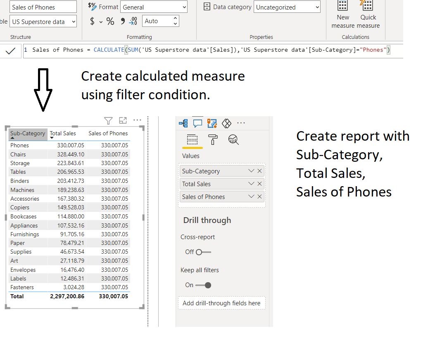
Task: Remove Sales of Phones field from Values
Action: click(259, 197)
